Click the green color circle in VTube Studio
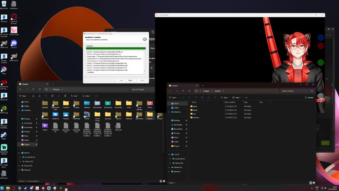Screen dimensions: 339x191 click(321, 62)
